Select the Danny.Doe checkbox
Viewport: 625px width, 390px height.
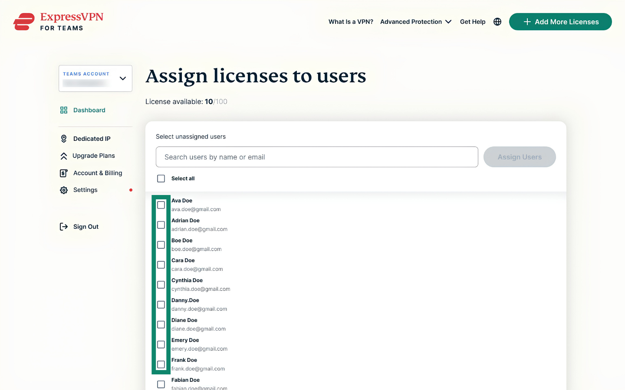pyautogui.click(x=161, y=305)
